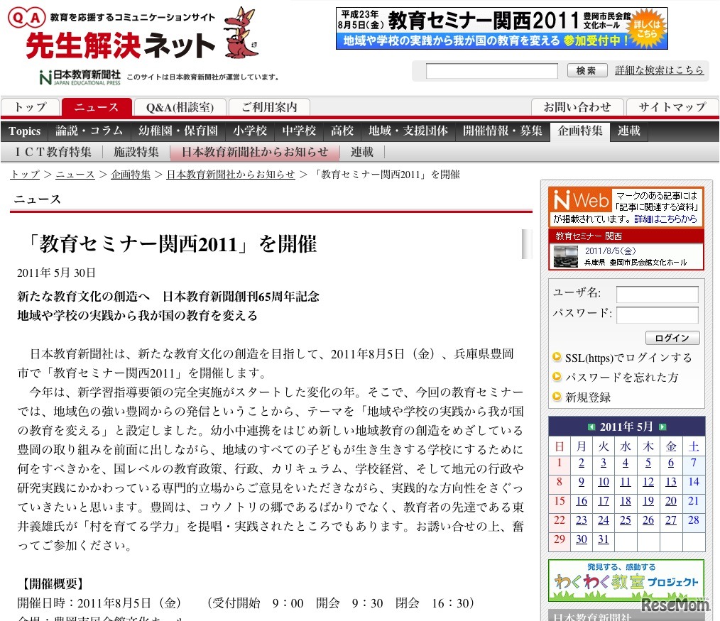Select 論説・コラム in the news menu
This screenshot has width=720, height=621.
89,131
